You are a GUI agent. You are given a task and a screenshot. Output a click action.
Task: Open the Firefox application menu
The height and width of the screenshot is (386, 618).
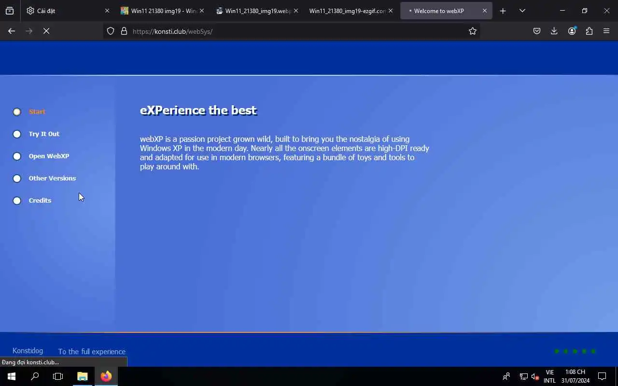point(606,31)
